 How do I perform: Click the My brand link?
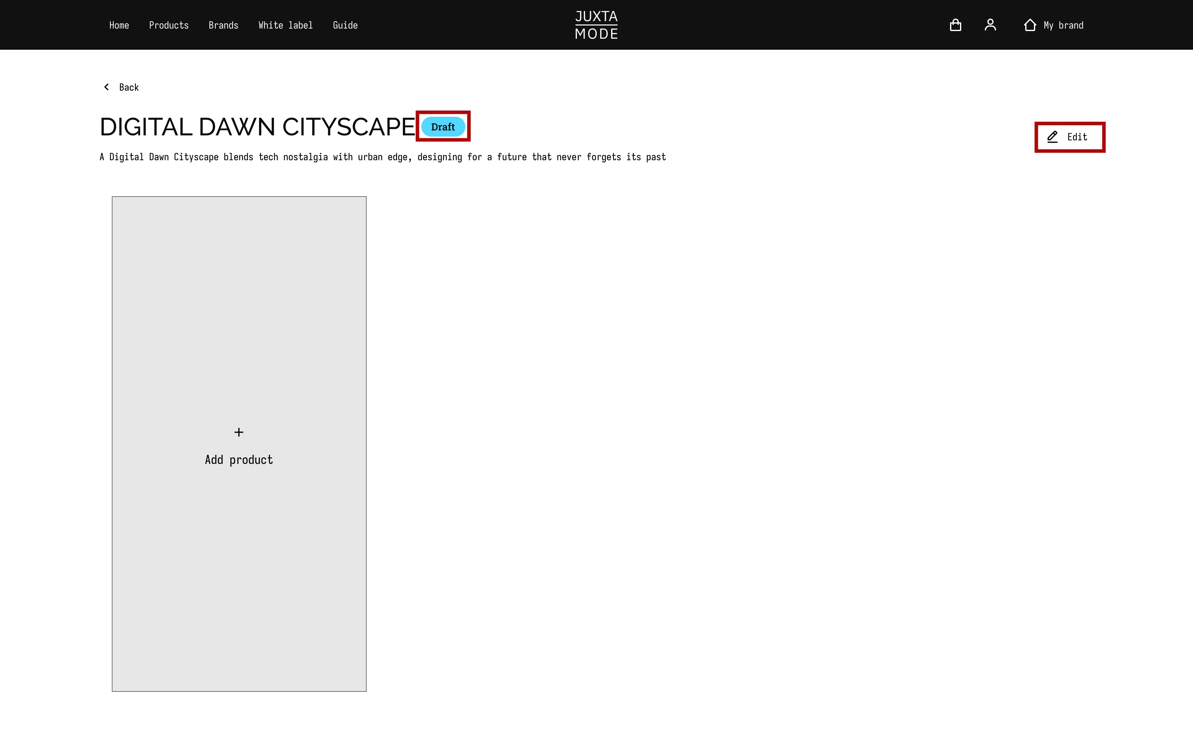coord(1063,25)
